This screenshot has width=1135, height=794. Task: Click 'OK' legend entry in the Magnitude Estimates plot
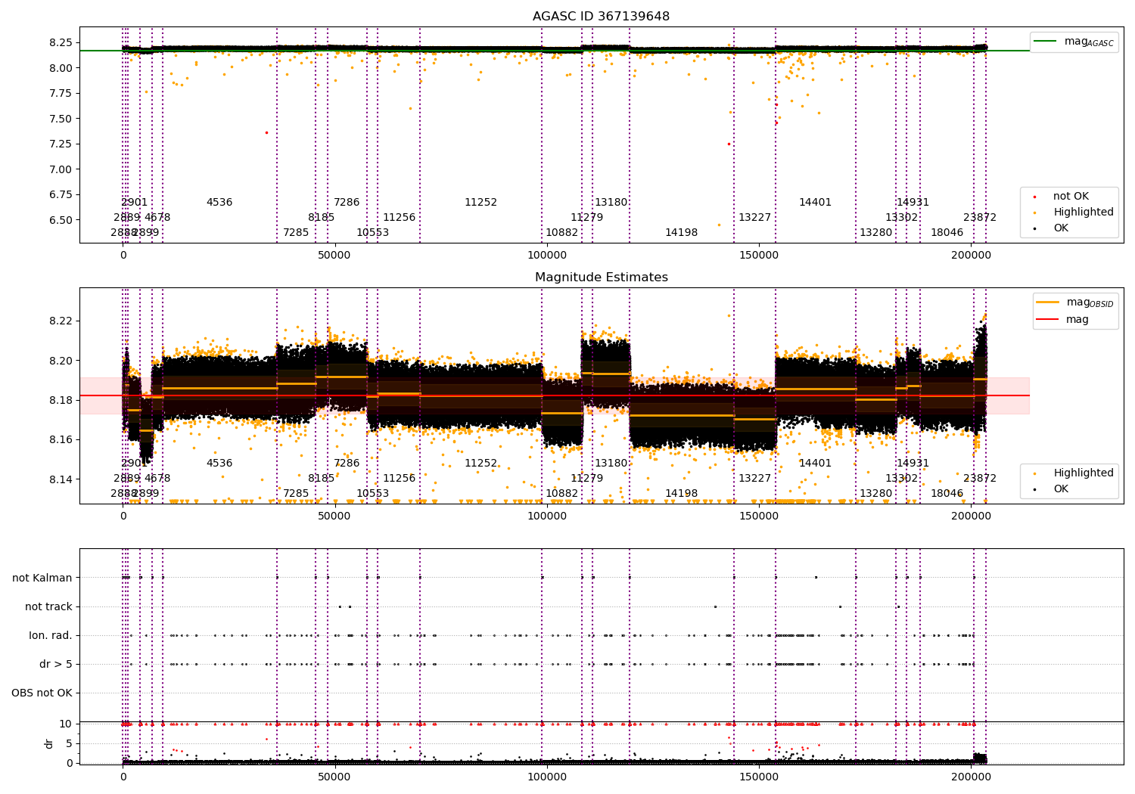[x=1053, y=488]
